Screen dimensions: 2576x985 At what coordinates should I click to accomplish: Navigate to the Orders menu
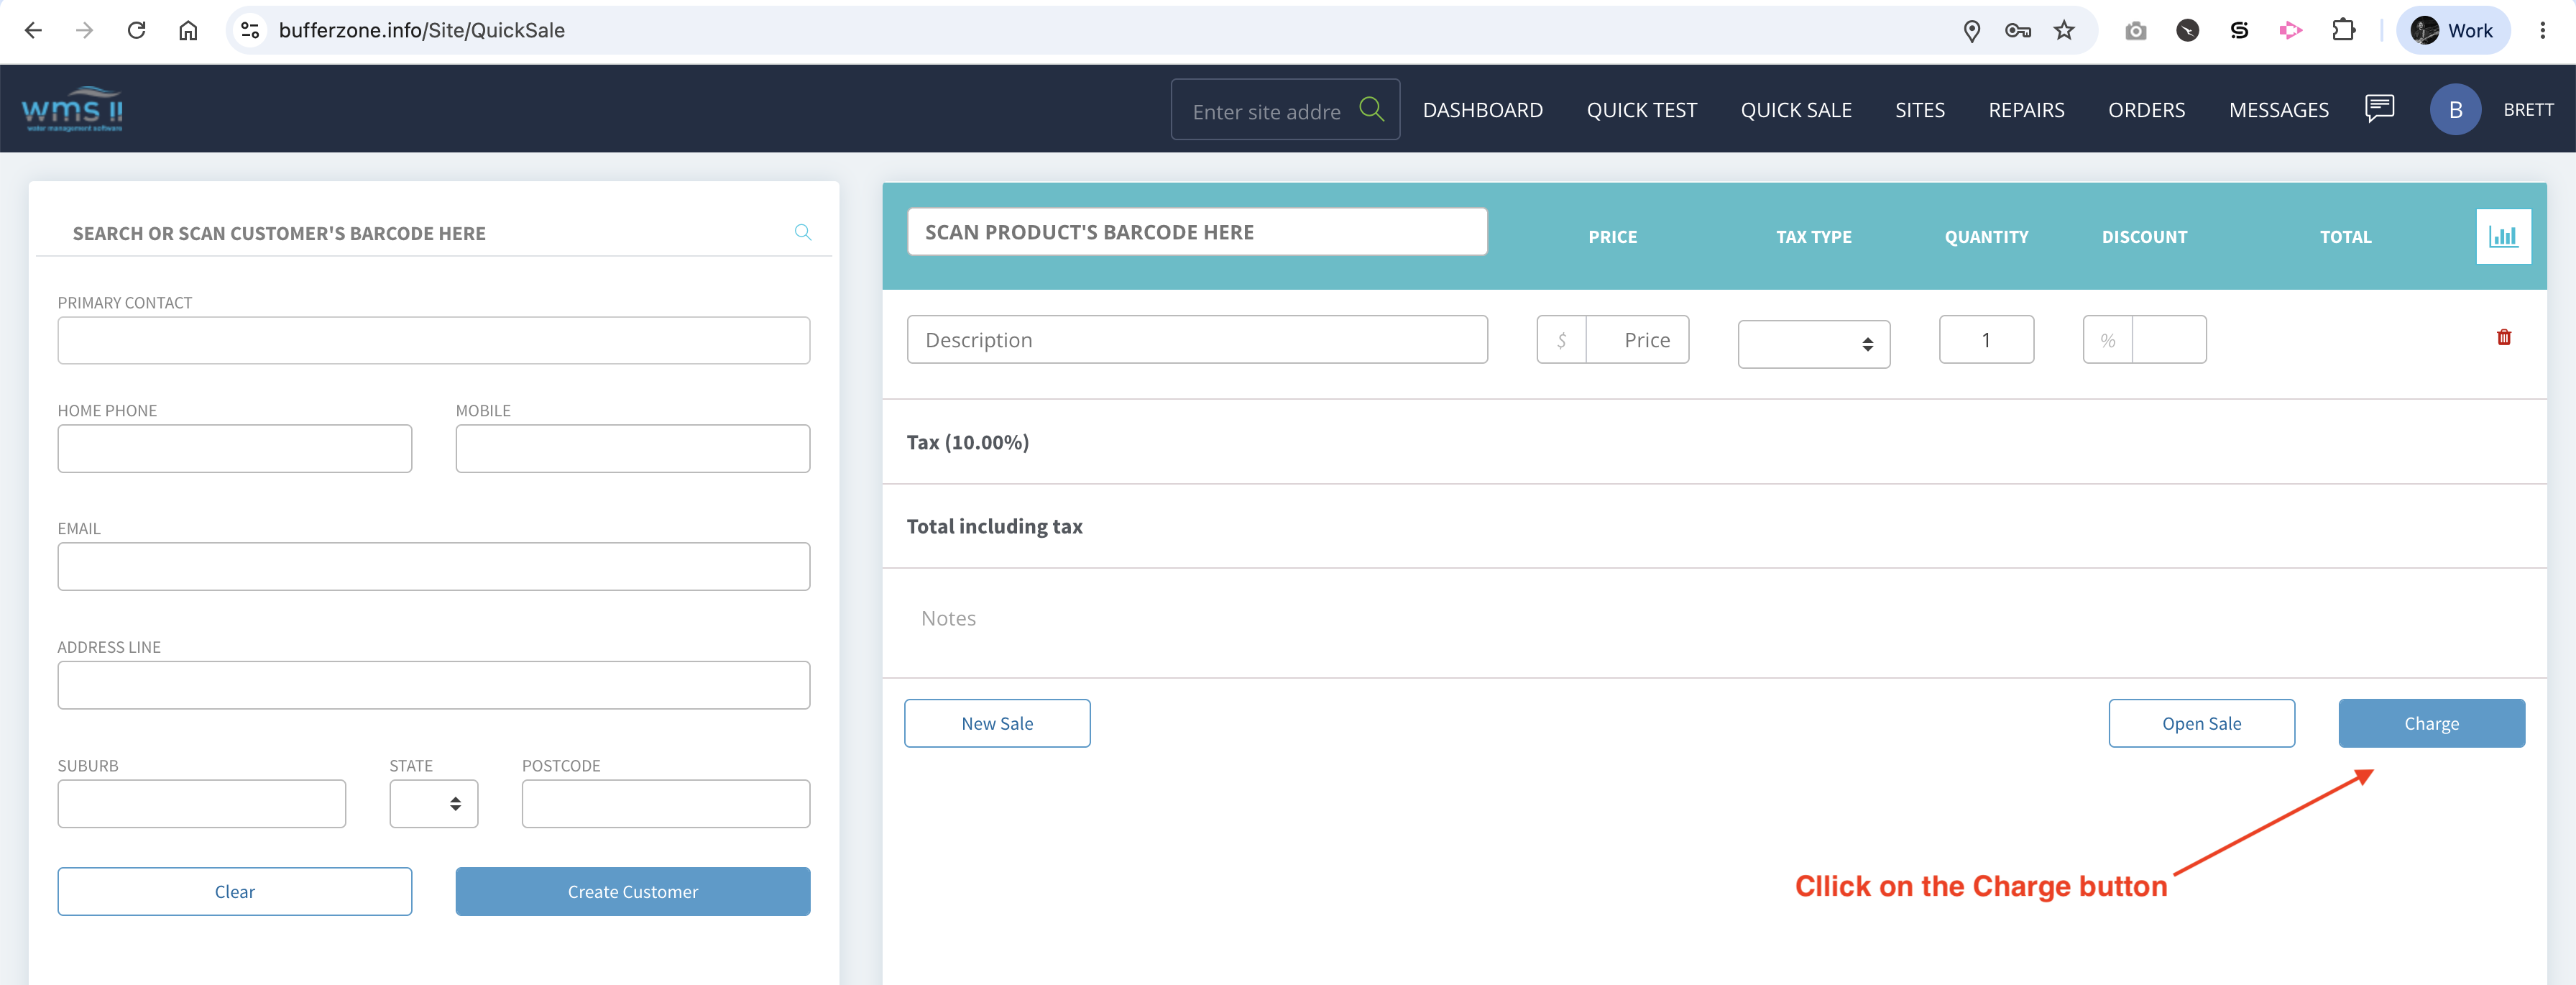click(2146, 110)
